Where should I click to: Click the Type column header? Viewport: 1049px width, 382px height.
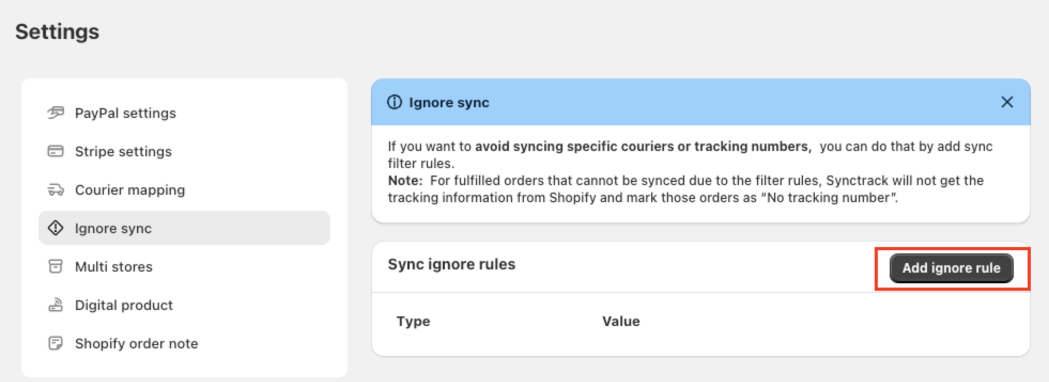pos(413,321)
